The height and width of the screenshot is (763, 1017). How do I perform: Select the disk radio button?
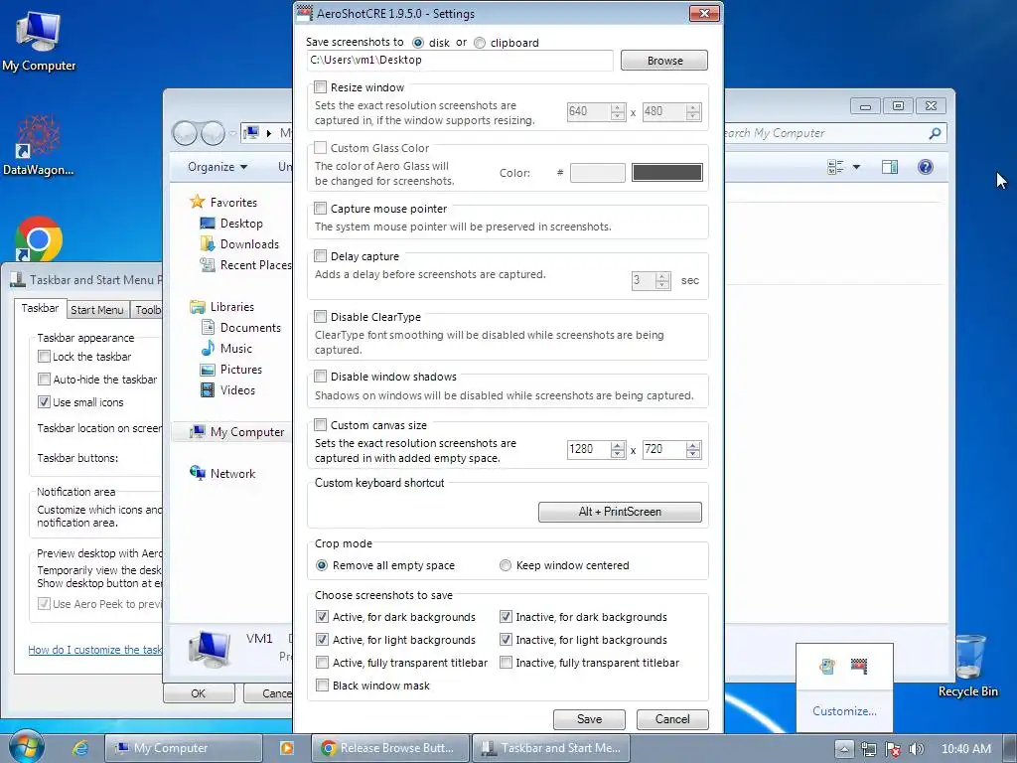pyautogui.click(x=418, y=43)
